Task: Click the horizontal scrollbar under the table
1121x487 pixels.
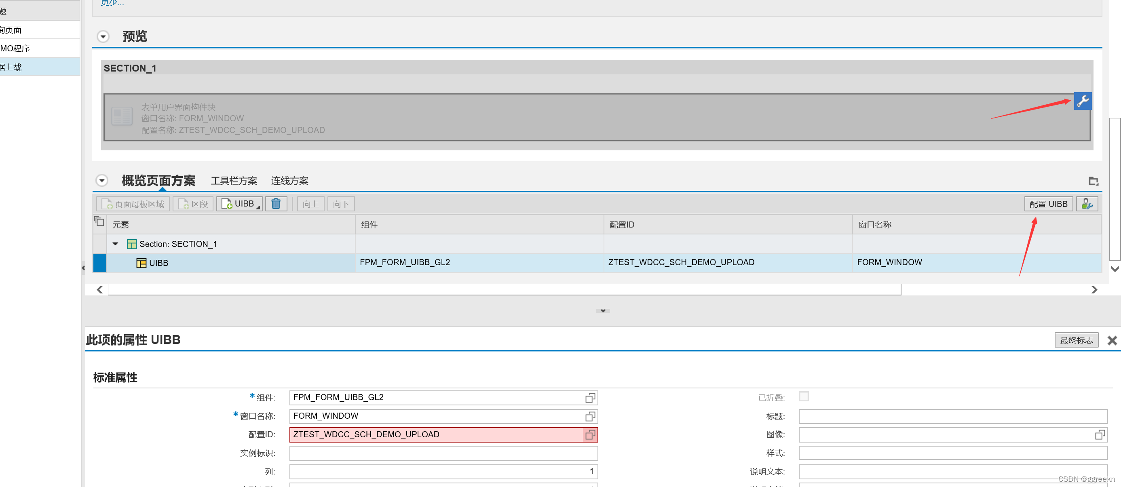Action: pos(504,290)
